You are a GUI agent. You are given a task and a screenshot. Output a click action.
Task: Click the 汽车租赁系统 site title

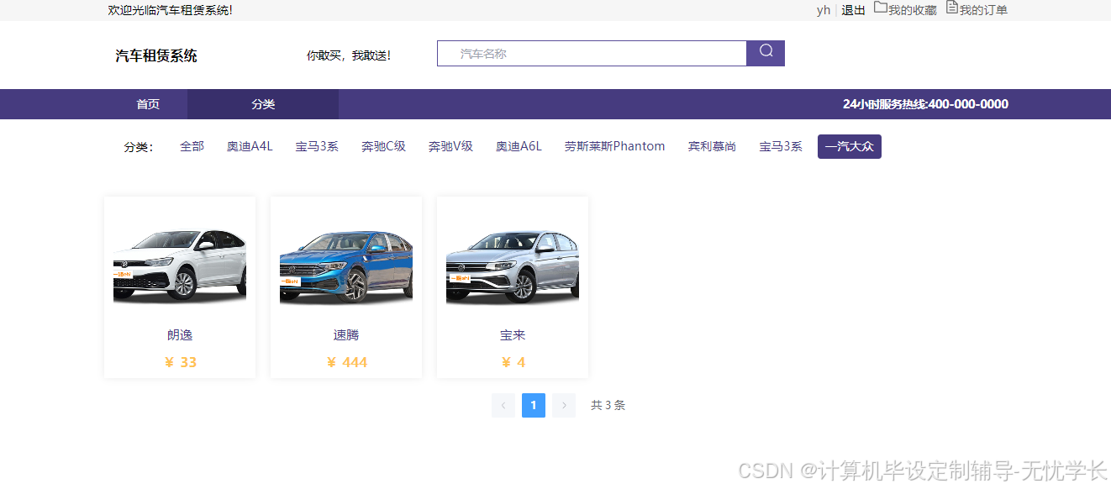pyautogui.click(x=156, y=56)
